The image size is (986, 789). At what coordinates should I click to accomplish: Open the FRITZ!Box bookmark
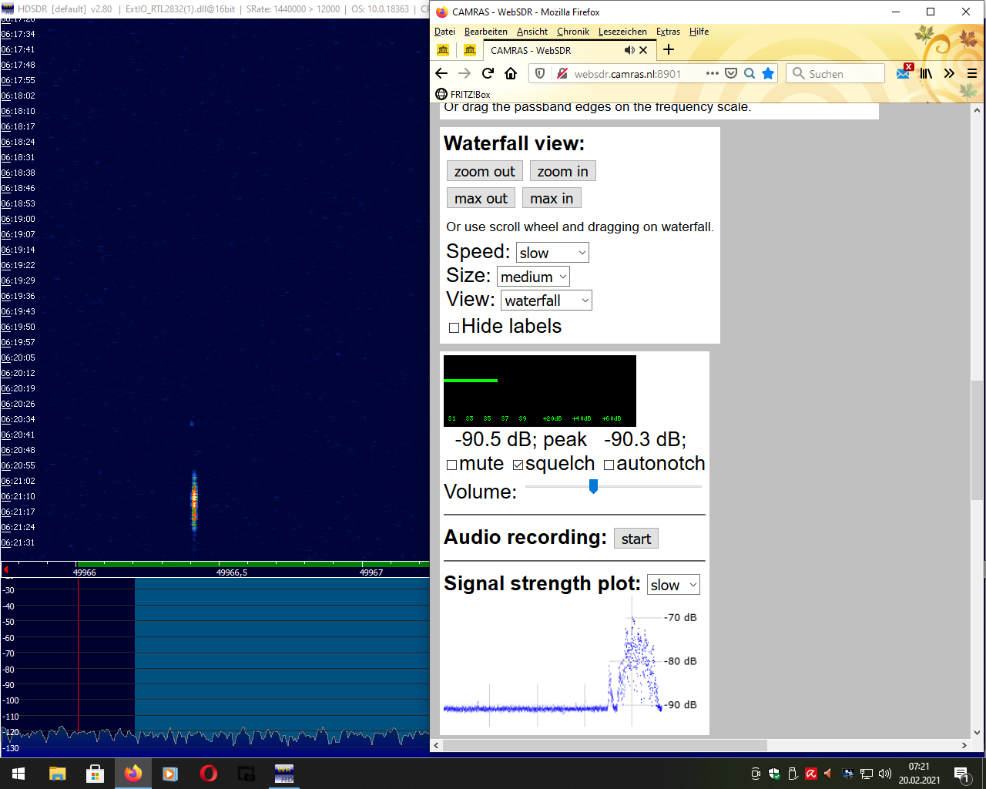pos(463,94)
